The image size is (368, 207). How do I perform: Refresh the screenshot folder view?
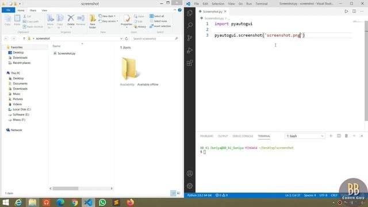pyautogui.click(x=126, y=39)
